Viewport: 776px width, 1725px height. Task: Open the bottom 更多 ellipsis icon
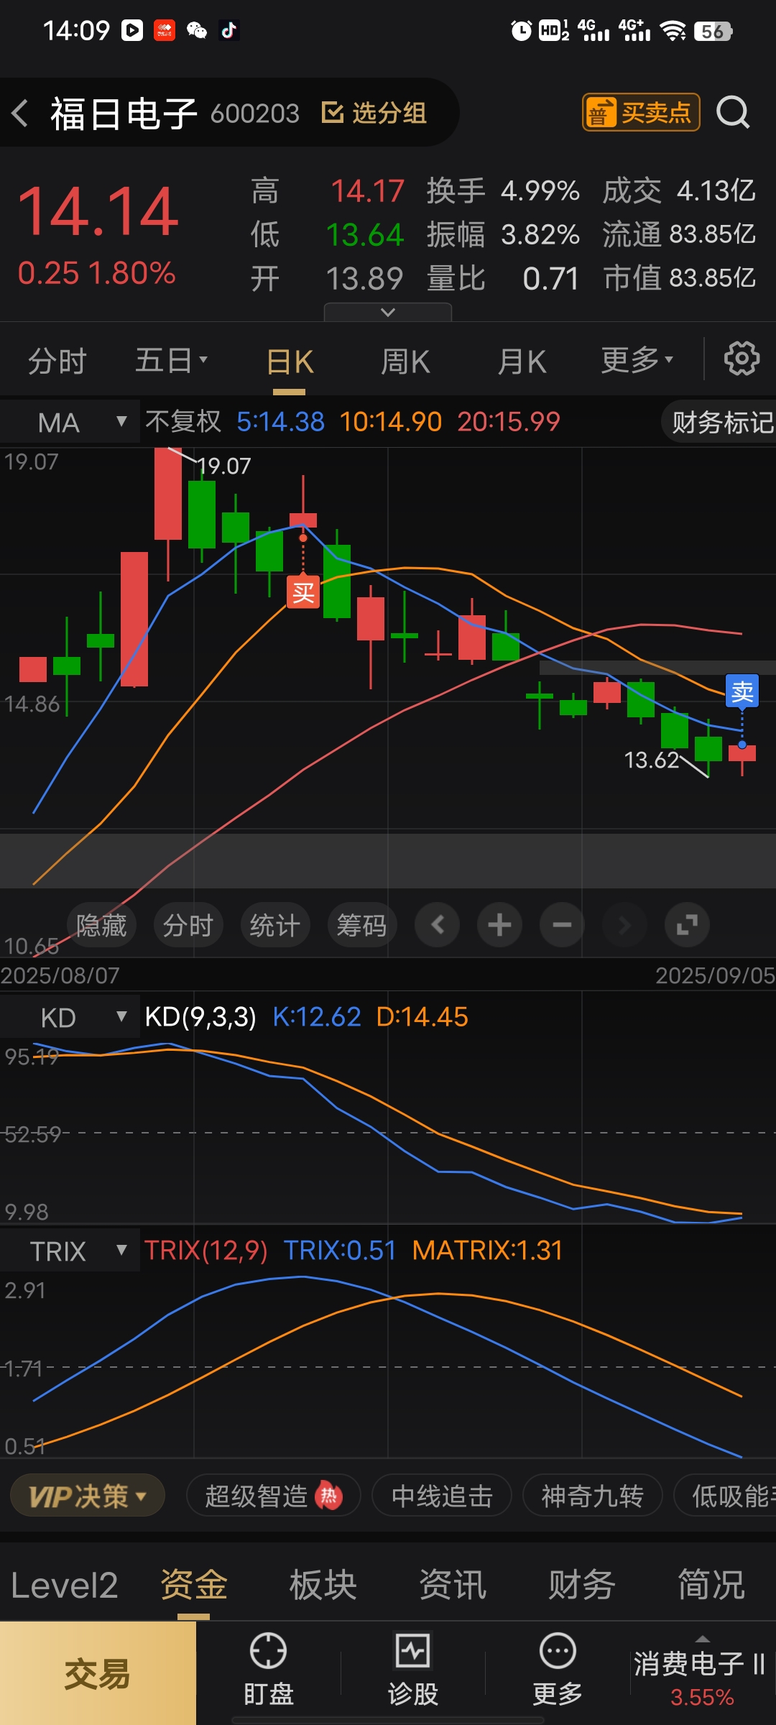pyautogui.click(x=558, y=1669)
